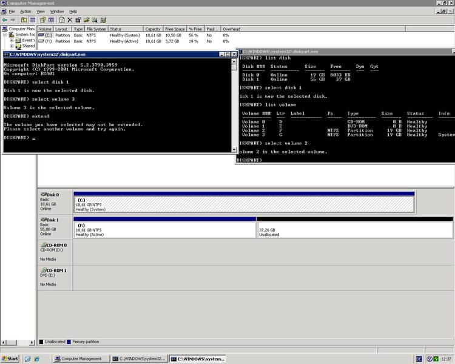Screen dimensions: 455x364
Task: Switch to first diskpart taskbar button
Action: (x=140, y=359)
